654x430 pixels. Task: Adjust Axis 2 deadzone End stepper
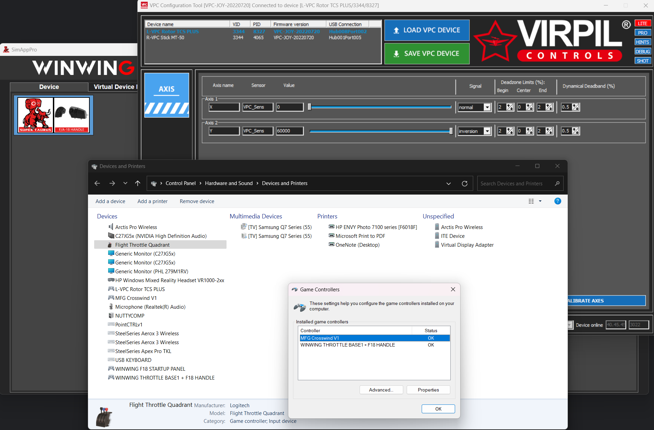point(549,131)
